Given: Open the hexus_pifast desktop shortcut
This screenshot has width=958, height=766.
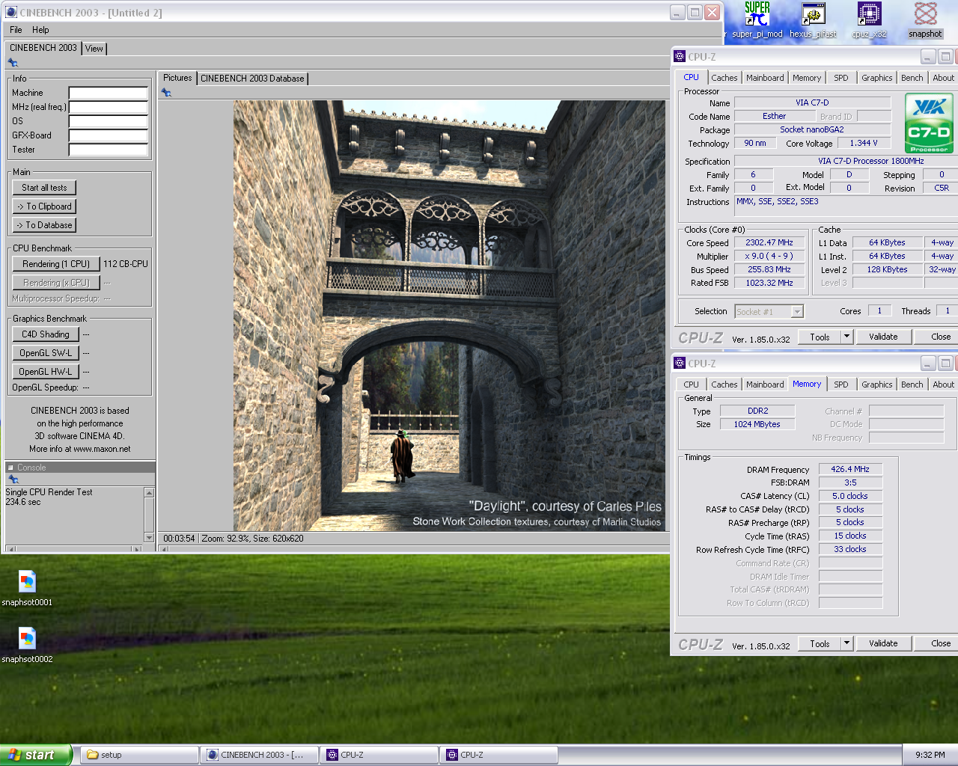Looking at the screenshot, I should pyautogui.click(x=813, y=19).
